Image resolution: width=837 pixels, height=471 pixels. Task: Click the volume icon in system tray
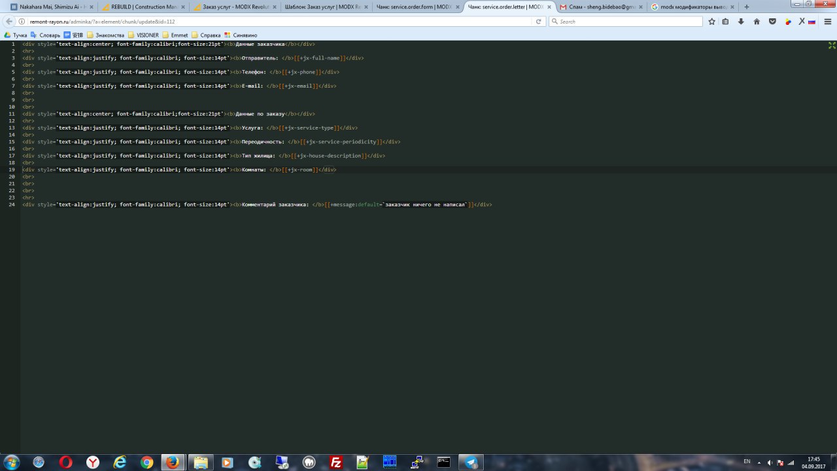pos(770,462)
